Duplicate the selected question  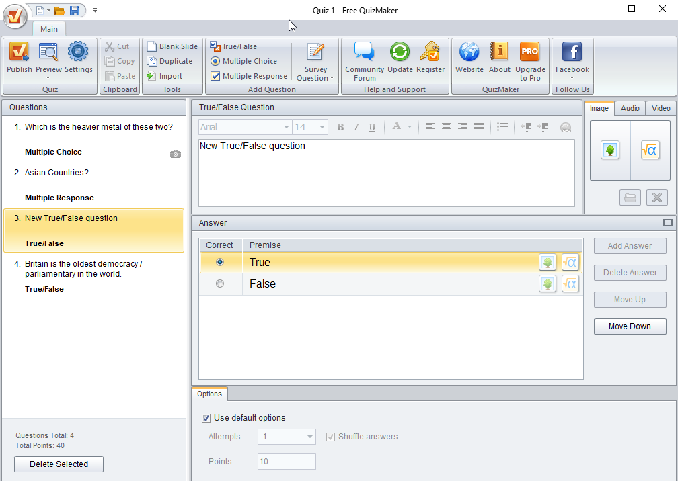click(x=169, y=61)
